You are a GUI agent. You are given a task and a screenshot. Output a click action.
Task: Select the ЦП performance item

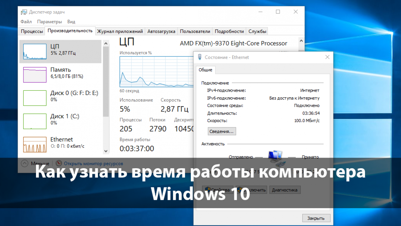(60, 51)
